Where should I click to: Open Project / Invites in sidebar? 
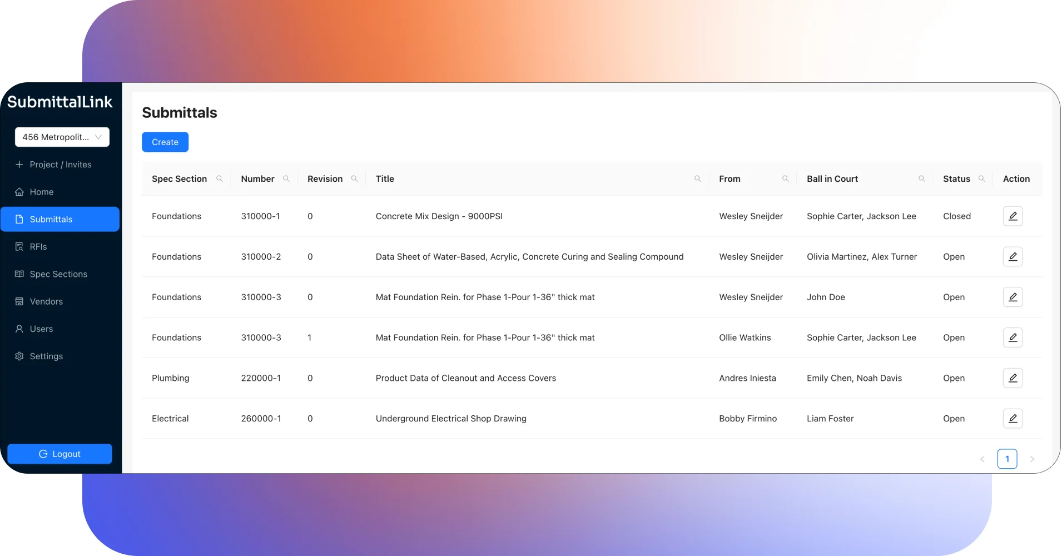(60, 165)
